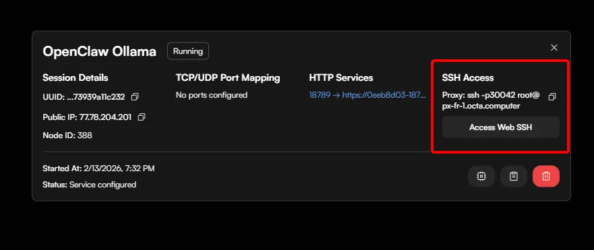Close the OpenClaw Ollama dialog

[x=554, y=48]
